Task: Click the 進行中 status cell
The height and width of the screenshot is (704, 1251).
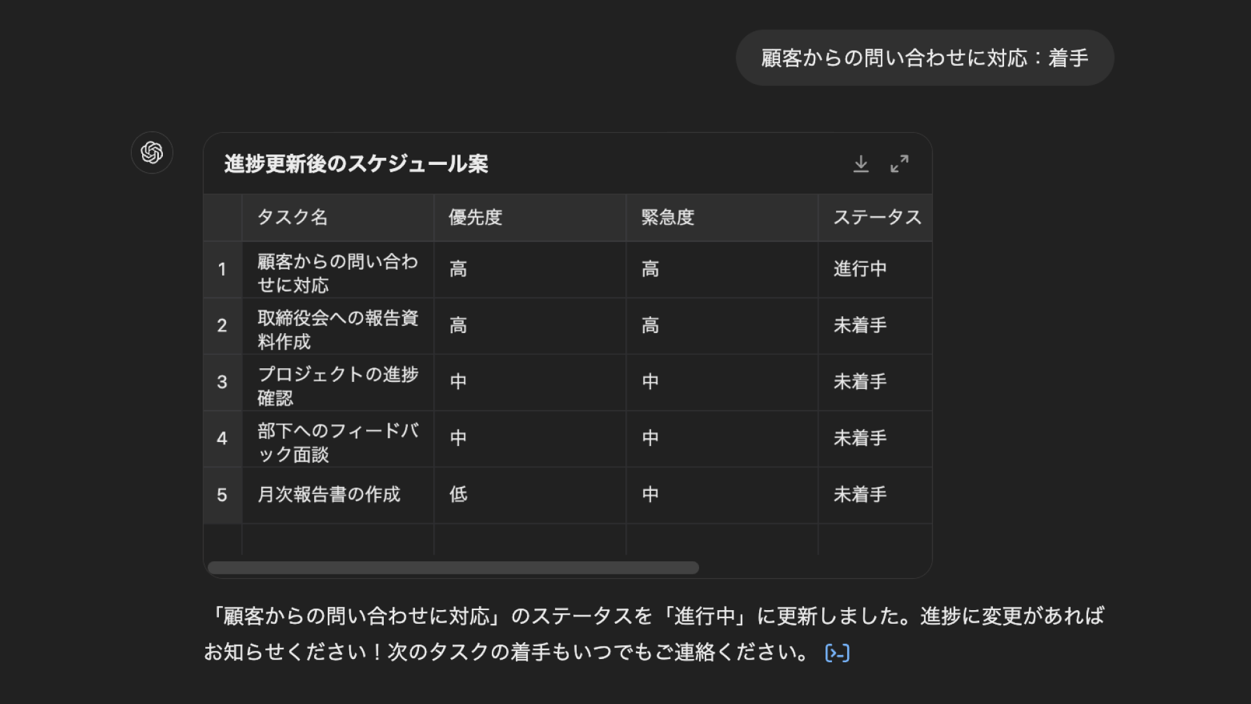Action: [860, 269]
